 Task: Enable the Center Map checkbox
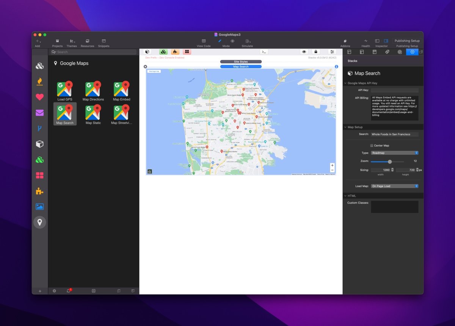372,146
